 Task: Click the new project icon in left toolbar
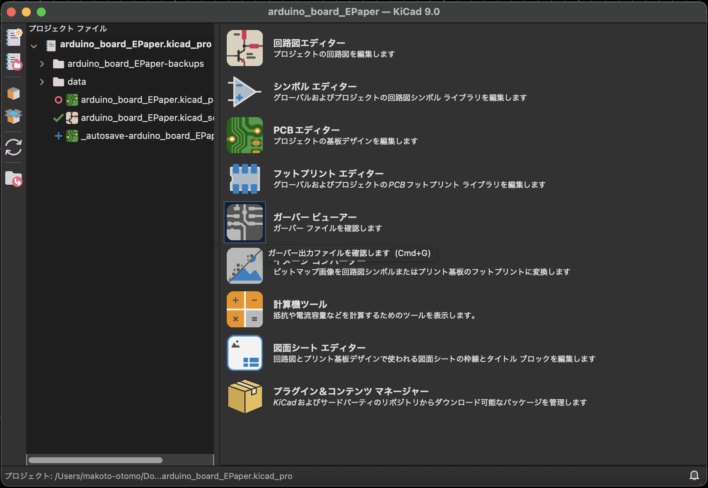pos(14,38)
